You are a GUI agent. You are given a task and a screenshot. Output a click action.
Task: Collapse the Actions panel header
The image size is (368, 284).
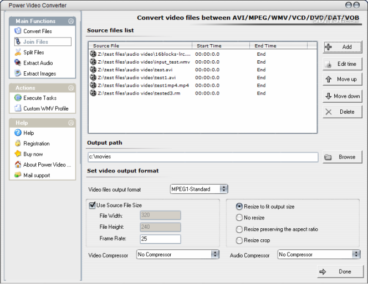click(71, 88)
